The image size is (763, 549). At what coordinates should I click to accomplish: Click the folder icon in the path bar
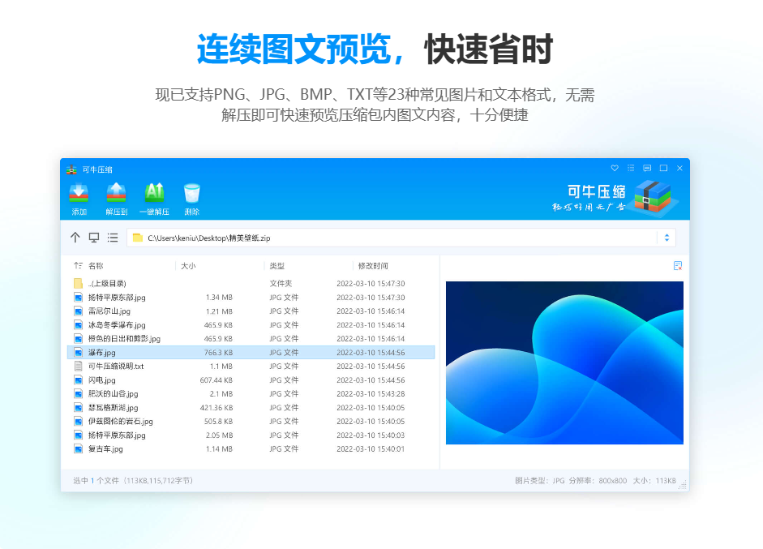click(x=138, y=238)
